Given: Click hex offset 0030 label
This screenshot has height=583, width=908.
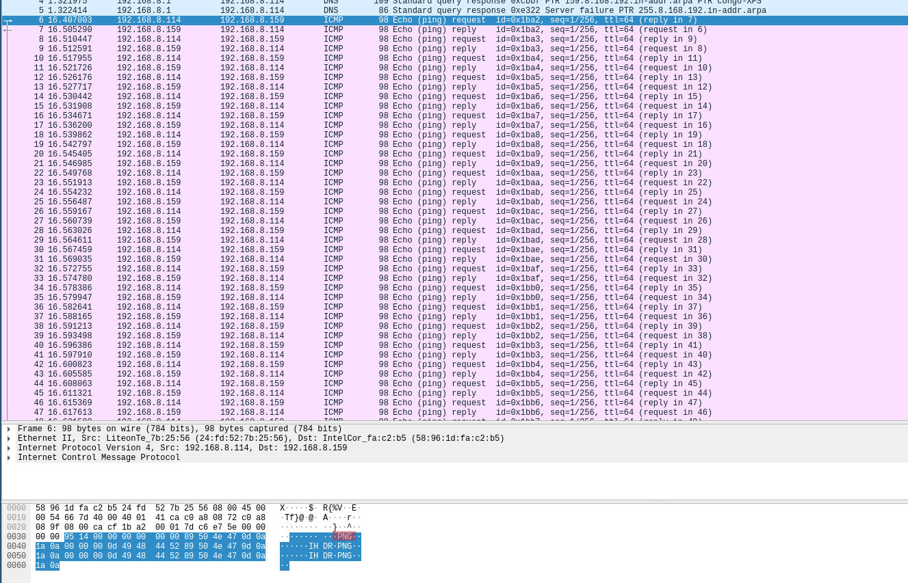Looking at the screenshot, I should coord(16,537).
